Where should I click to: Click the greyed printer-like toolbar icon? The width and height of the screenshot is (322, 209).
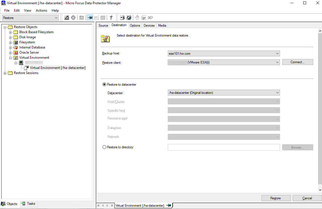pos(144,18)
